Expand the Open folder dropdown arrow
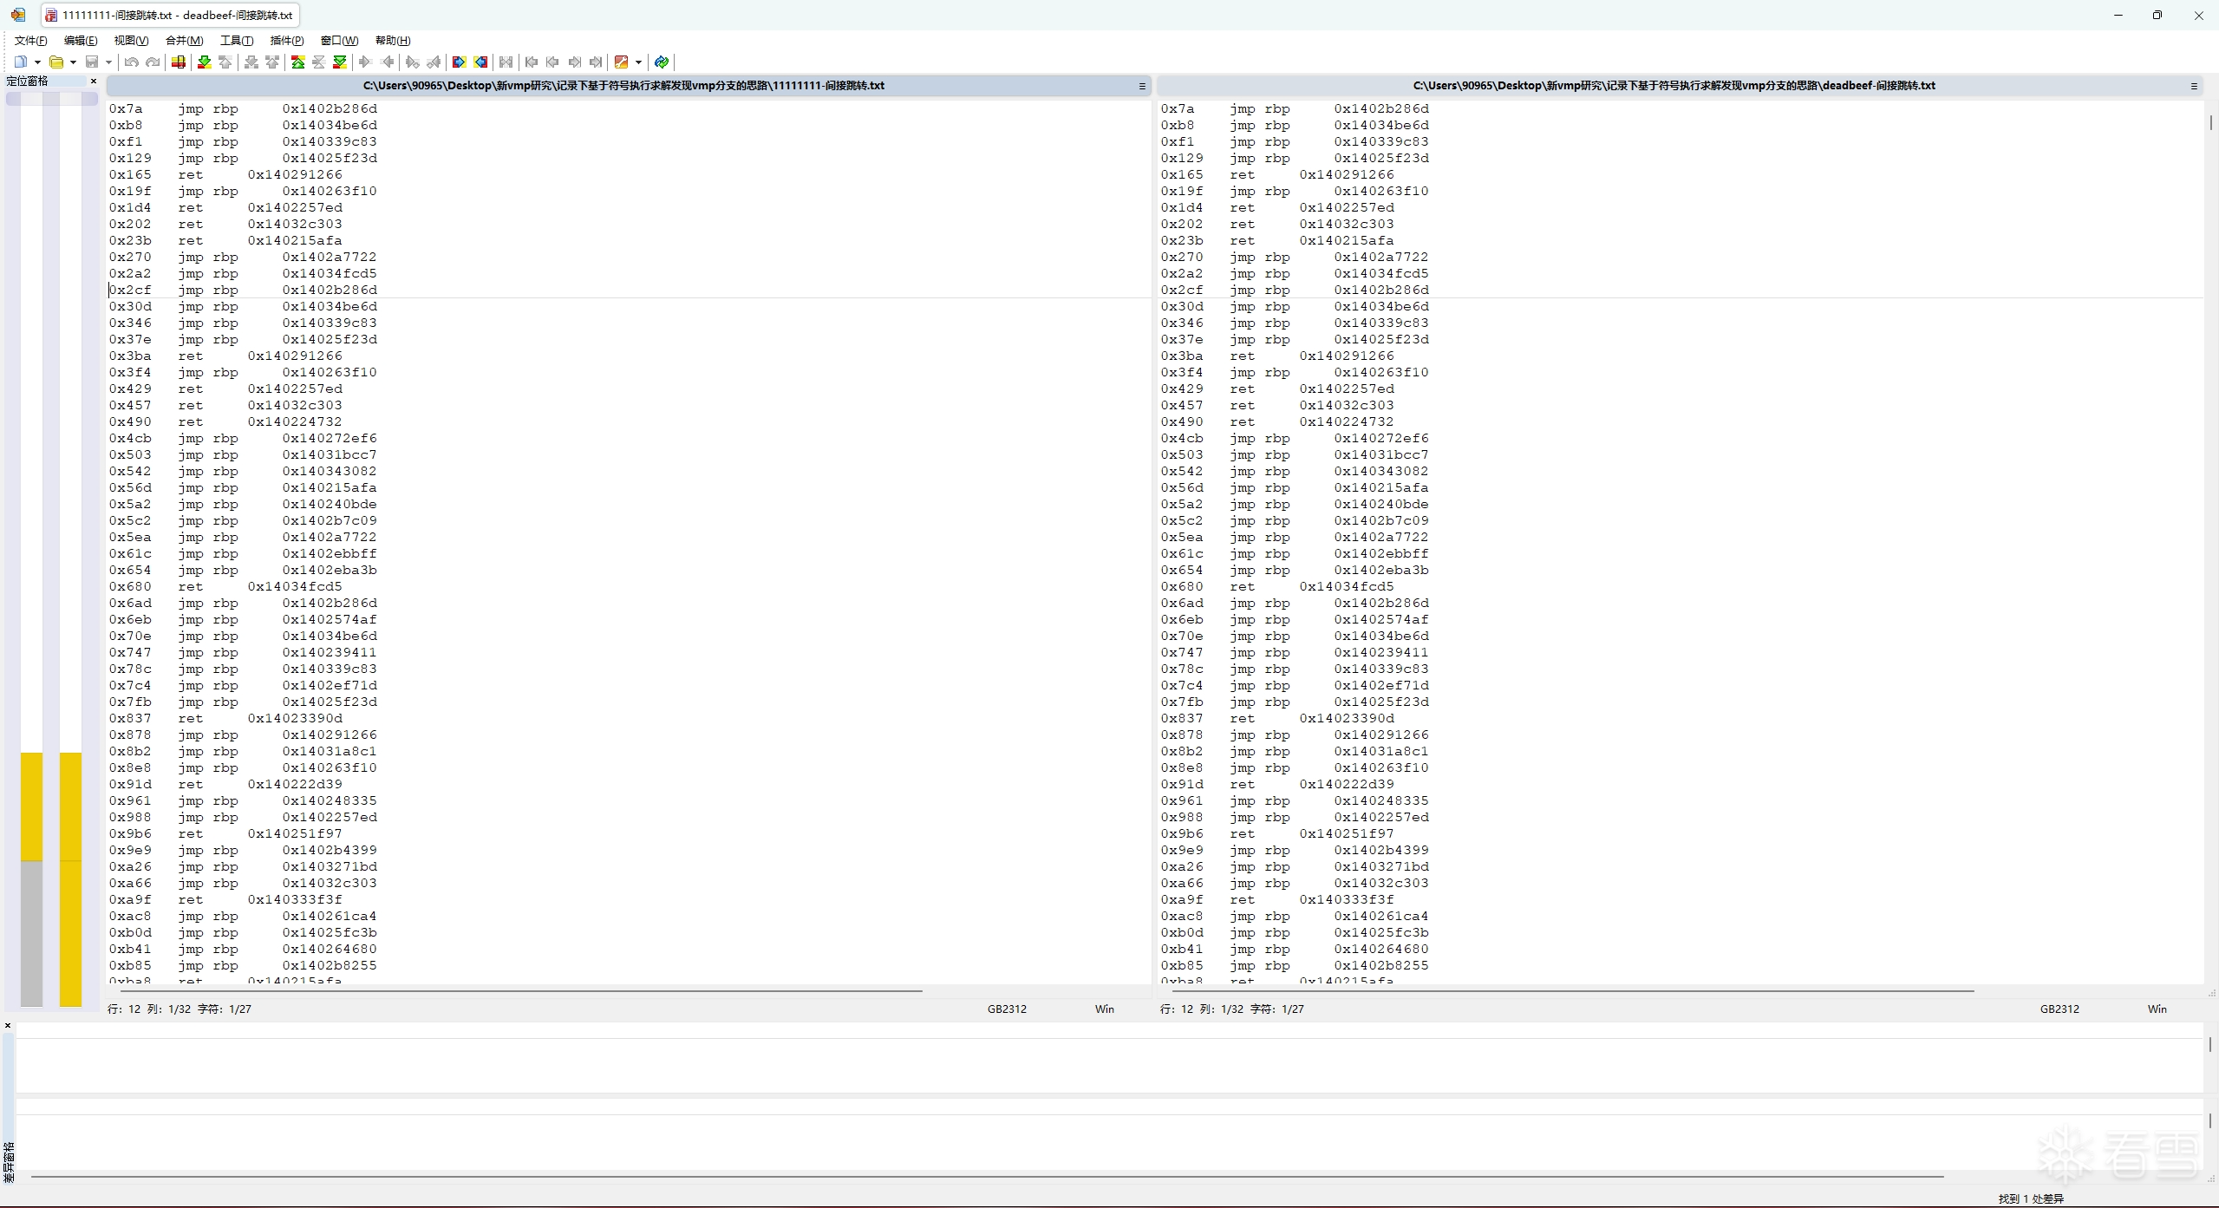Viewport: 2219px width, 1208px height. 73,62
